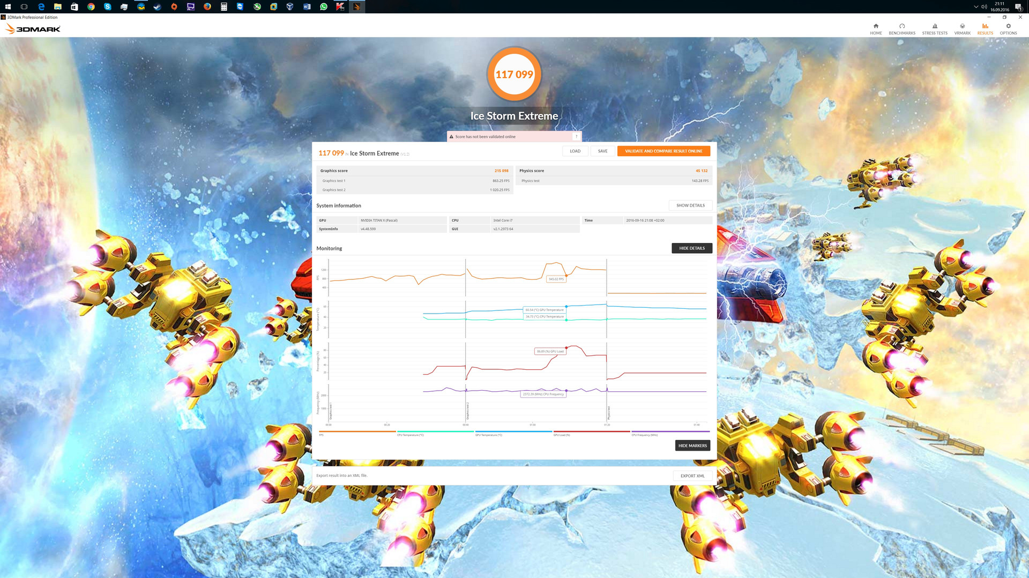This screenshot has width=1029, height=578.
Task: Open Windows Store from taskbar
Action: click(x=74, y=6)
